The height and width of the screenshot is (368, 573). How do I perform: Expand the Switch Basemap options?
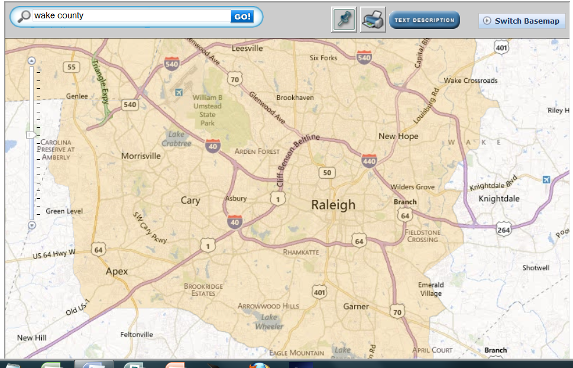[522, 21]
